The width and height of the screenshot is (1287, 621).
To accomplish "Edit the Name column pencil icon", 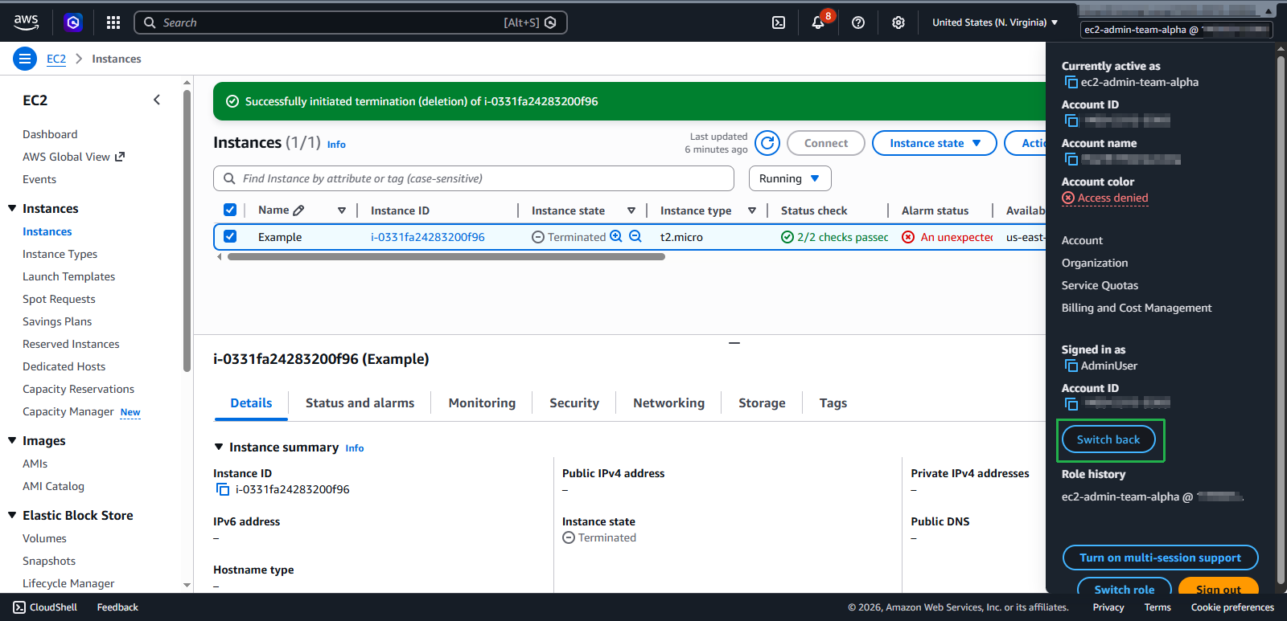I will (x=299, y=210).
